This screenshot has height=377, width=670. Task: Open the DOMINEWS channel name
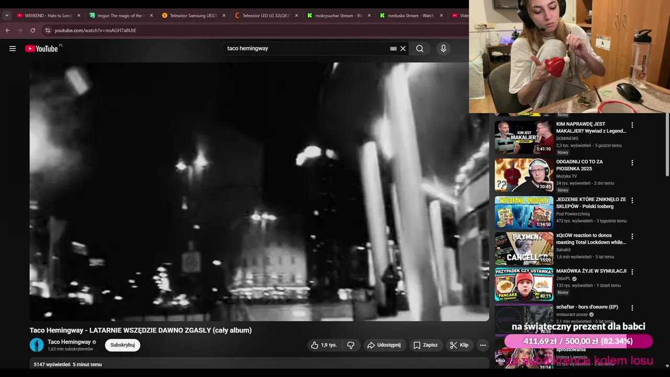click(567, 139)
